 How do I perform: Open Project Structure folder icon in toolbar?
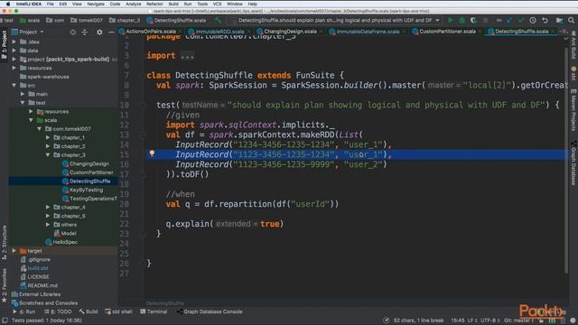pos(559,20)
